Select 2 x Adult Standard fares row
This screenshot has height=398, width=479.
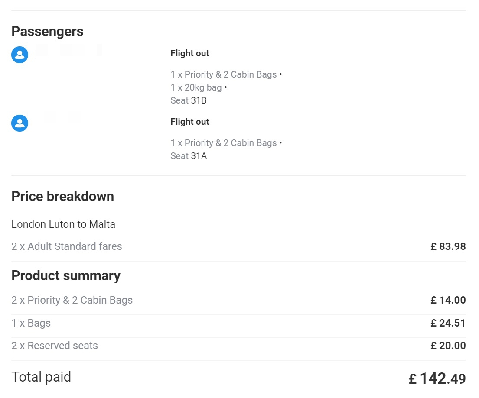tap(238, 246)
